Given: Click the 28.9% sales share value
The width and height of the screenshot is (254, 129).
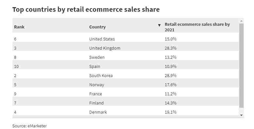Looking at the screenshot, I should click(171, 75).
